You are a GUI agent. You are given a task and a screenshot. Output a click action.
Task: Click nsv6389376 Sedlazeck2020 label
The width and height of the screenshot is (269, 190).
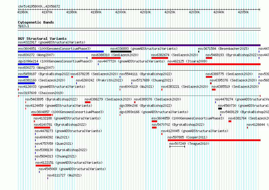(157, 99)
